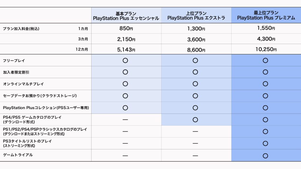The image size is (301, 169).
Task: Click the Extra plan PS4/PS5 game catalog circle
Action: point(195,120)
